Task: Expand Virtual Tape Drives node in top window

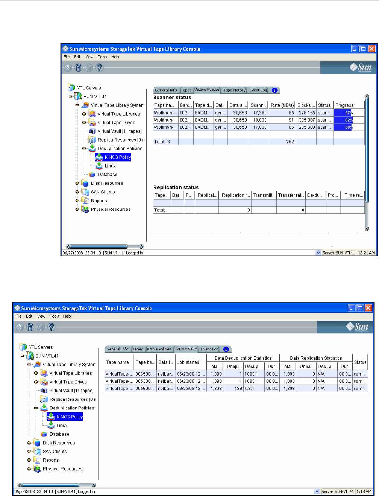Action: pos(84,122)
